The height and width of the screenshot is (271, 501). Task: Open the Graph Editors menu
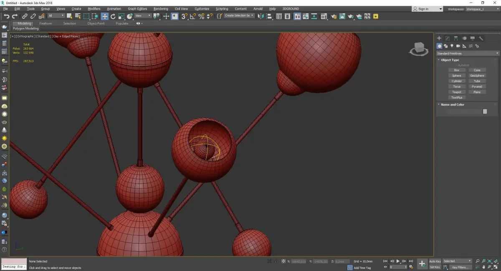tap(137, 9)
